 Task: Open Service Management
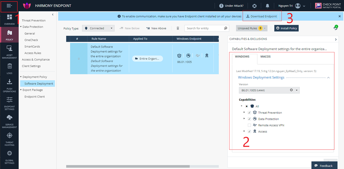pos(10,122)
